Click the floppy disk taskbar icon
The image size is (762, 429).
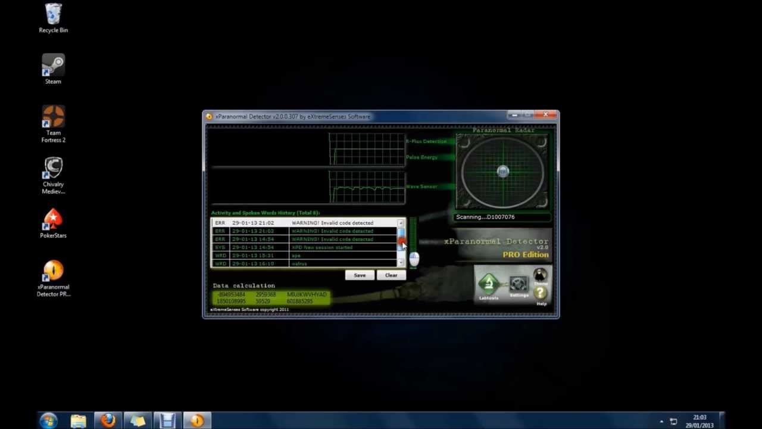click(167, 421)
